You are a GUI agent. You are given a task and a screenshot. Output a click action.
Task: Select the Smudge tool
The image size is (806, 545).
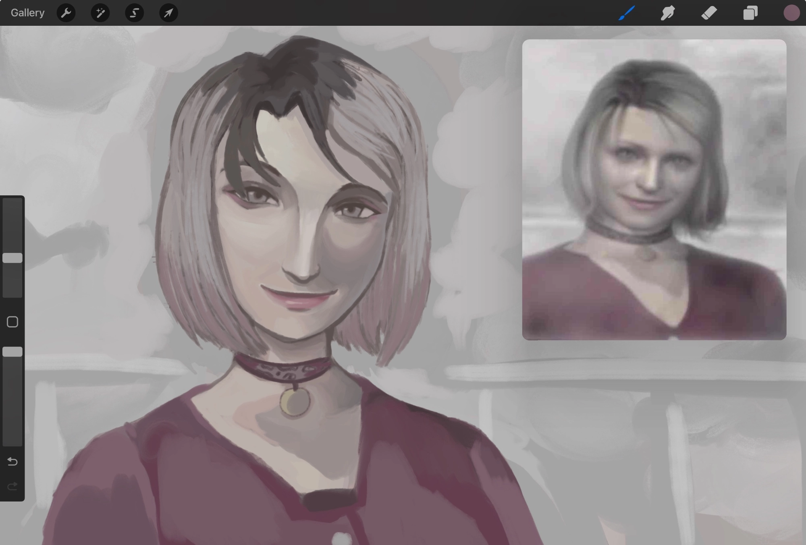point(668,13)
